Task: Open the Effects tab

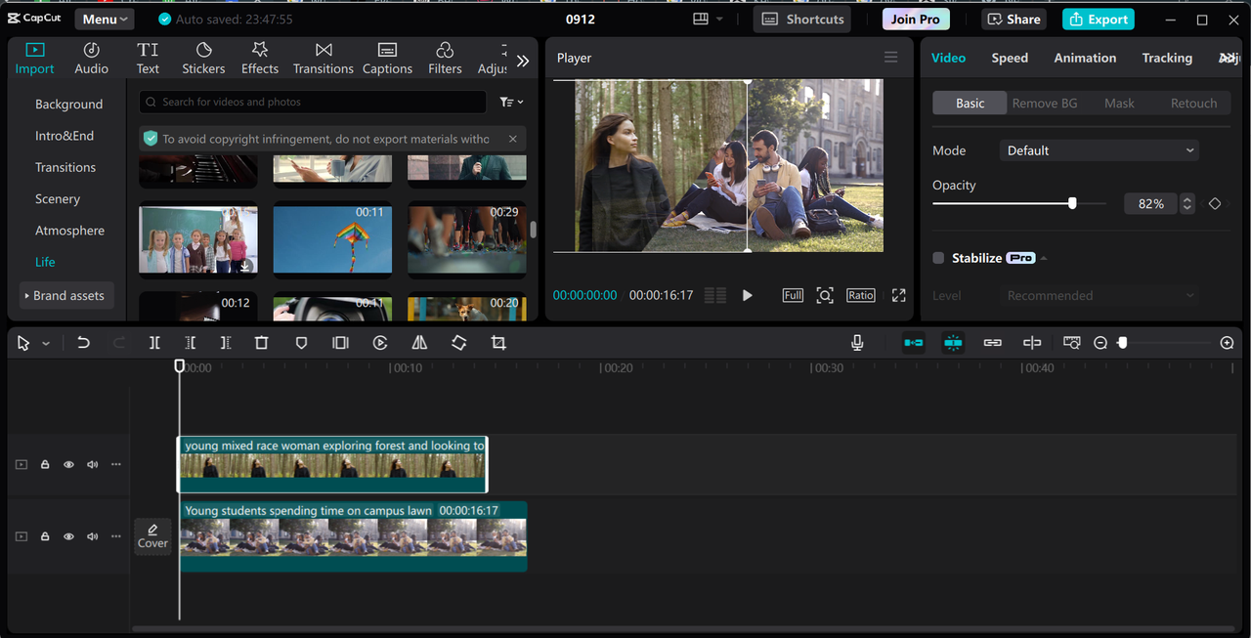Action: coord(260,59)
